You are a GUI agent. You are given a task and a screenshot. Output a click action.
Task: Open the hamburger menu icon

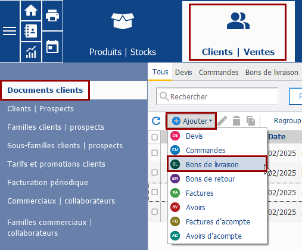coord(10,31)
